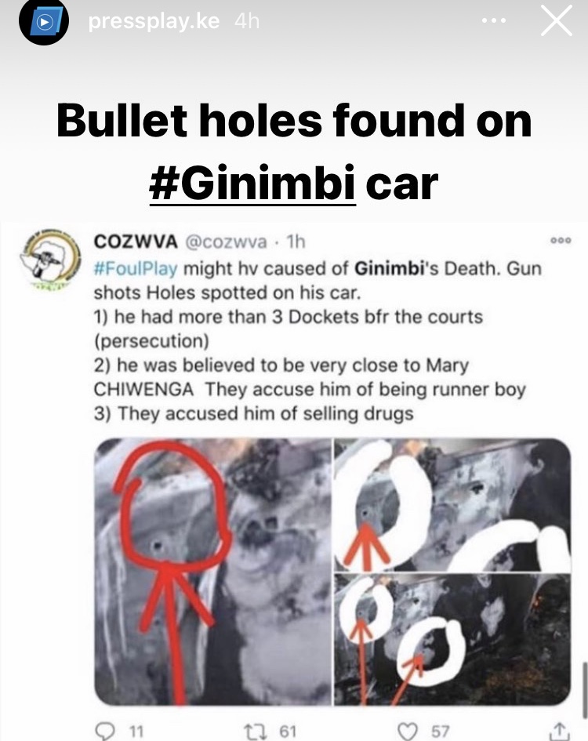Image resolution: width=588 pixels, height=741 pixels.
Task: Tap the pressplay.ke username
Action: tap(154, 21)
